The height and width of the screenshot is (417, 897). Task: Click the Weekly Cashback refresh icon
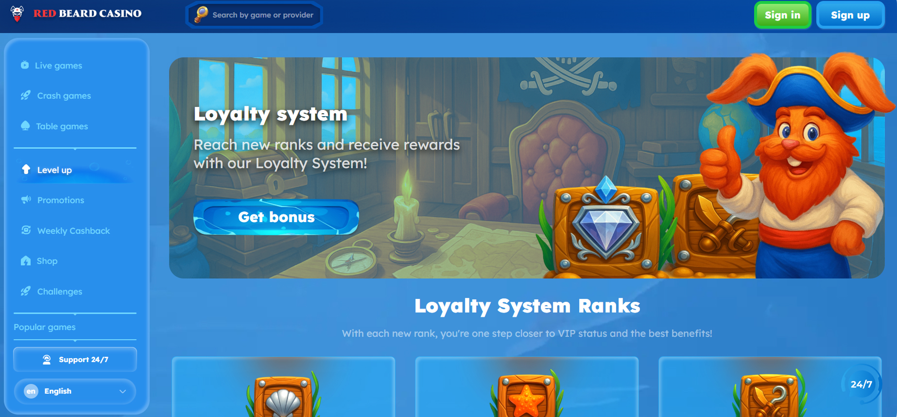26,230
